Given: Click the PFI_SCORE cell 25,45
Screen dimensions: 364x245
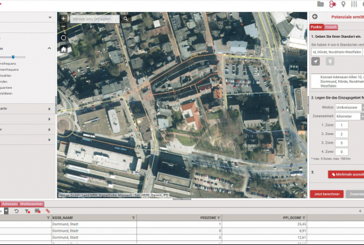Looking at the screenshot, I should click(265, 224).
